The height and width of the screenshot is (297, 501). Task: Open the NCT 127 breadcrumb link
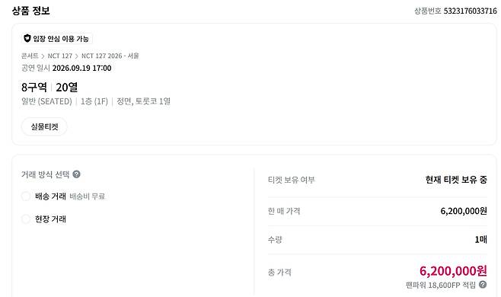[x=60, y=56]
